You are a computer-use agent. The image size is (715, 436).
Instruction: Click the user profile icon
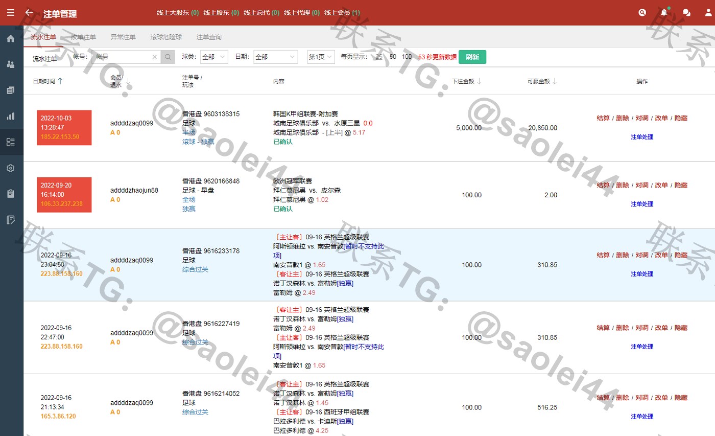tap(708, 13)
